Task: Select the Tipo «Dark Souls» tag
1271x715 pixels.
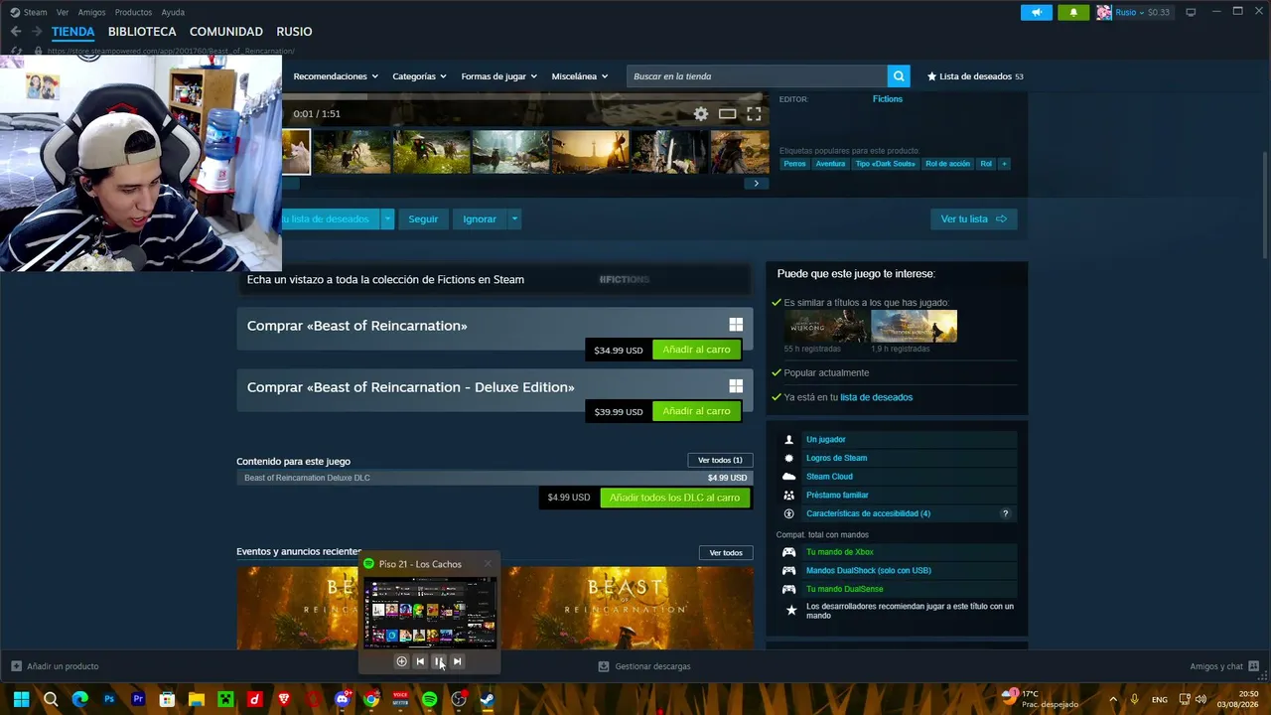Action: click(886, 164)
